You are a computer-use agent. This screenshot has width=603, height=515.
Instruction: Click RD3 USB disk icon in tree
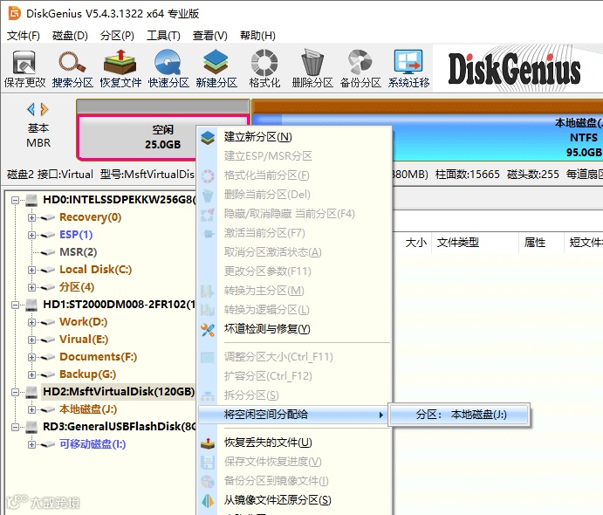[31, 427]
